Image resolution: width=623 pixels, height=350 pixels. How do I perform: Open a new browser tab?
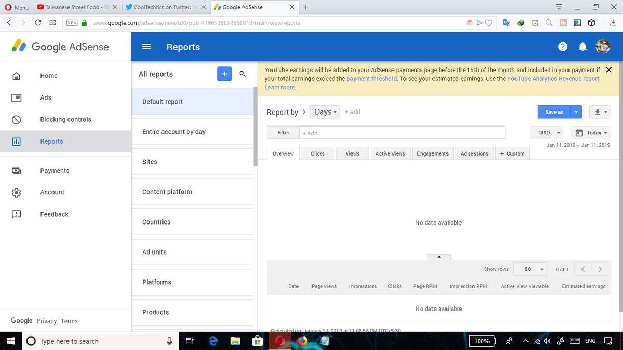coord(306,7)
